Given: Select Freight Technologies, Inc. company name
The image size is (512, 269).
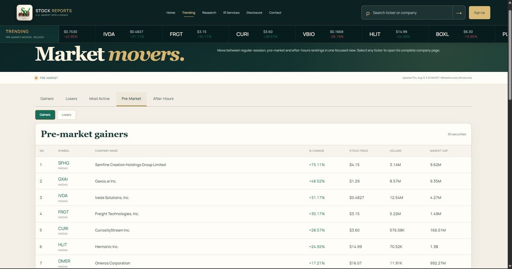Looking at the screenshot, I should pyautogui.click(x=117, y=214).
